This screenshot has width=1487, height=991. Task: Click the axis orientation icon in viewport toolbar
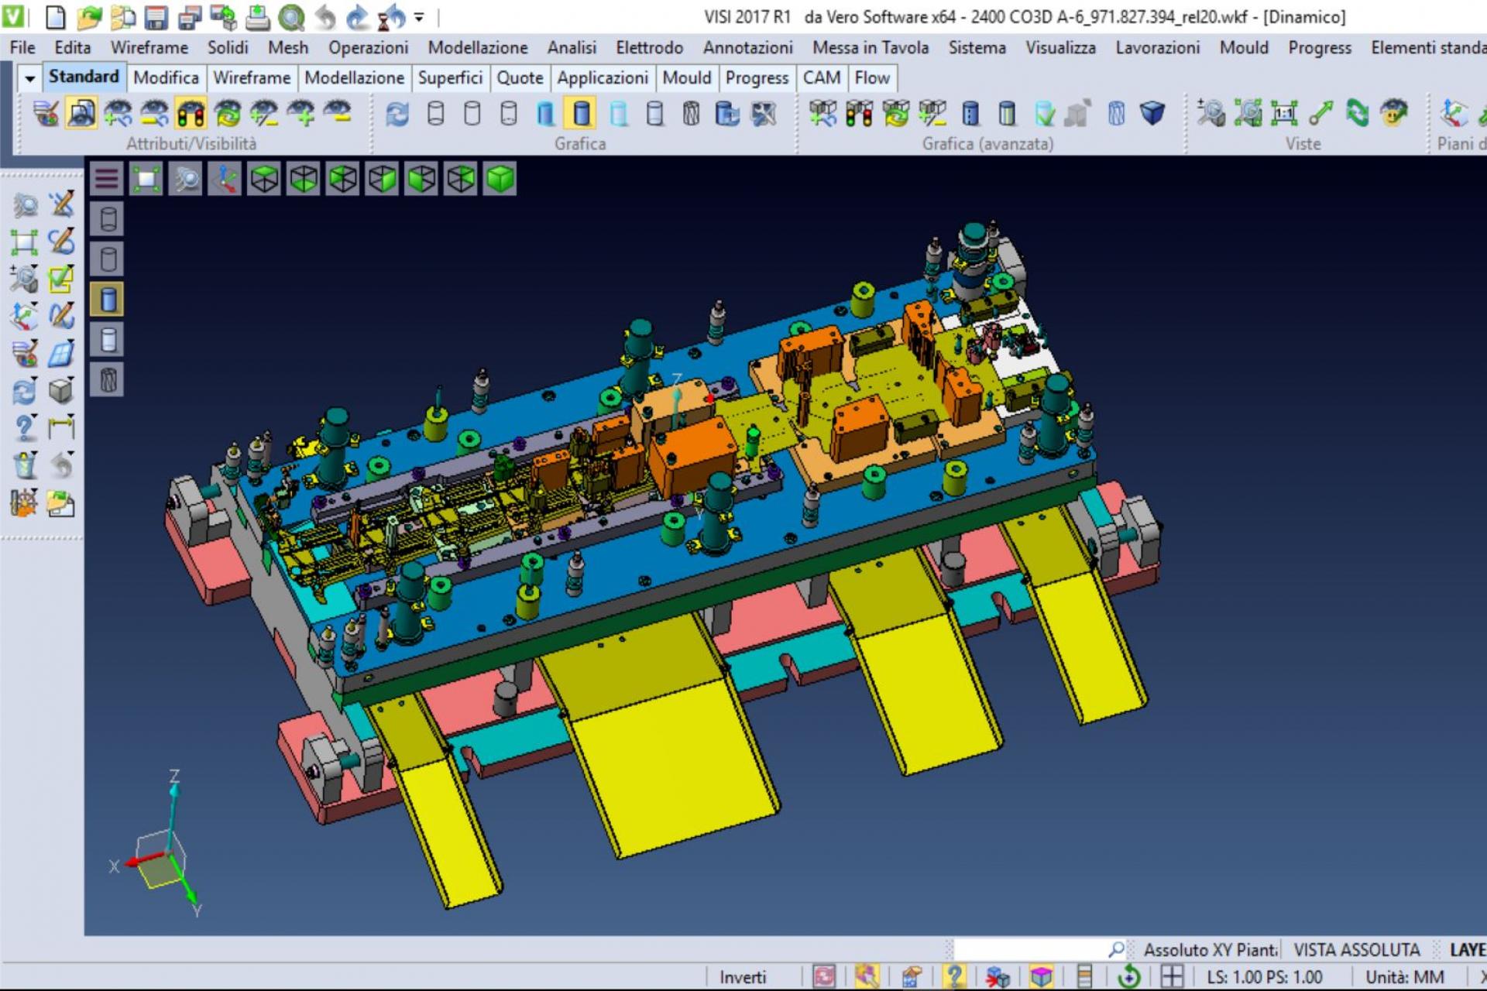(x=225, y=179)
